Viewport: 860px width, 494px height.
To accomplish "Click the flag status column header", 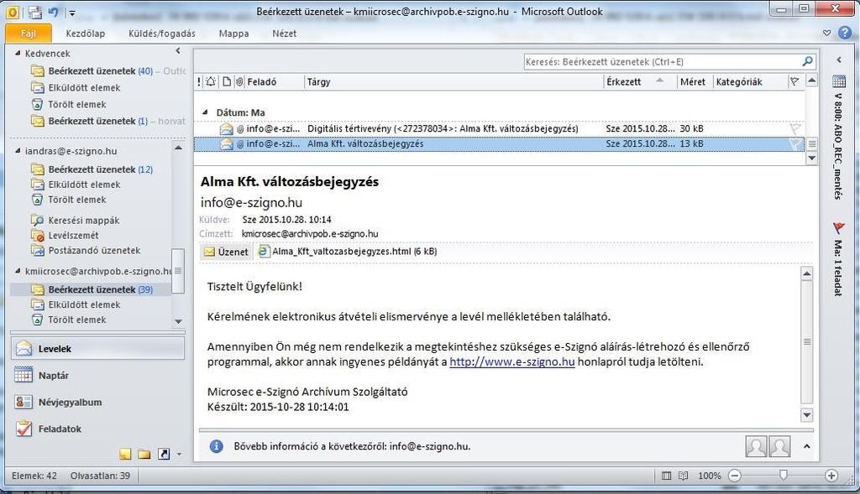I will [x=794, y=82].
